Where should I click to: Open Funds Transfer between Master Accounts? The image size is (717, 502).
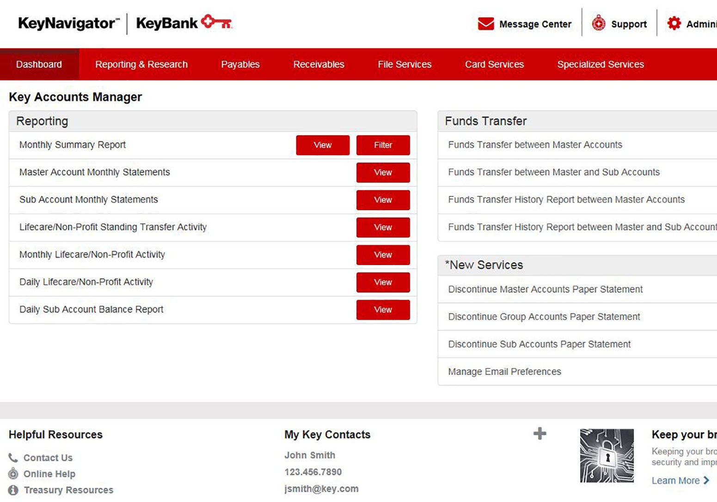pos(535,145)
